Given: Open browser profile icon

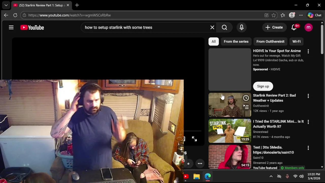Looking at the screenshot, I should point(292,15).
